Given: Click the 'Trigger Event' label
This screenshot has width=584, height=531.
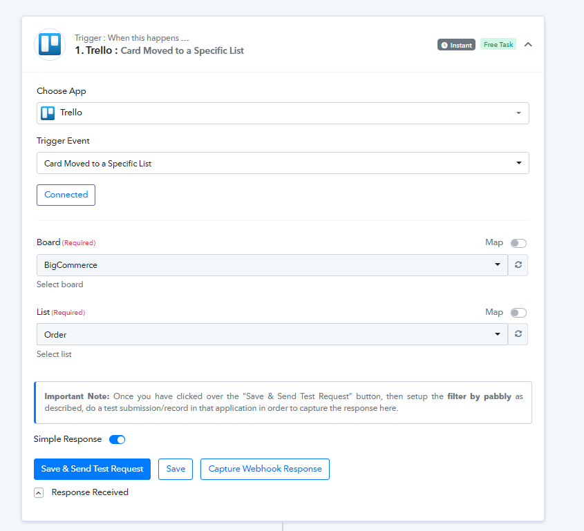Looking at the screenshot, I should pyautogui.click(x=63, y=141).
